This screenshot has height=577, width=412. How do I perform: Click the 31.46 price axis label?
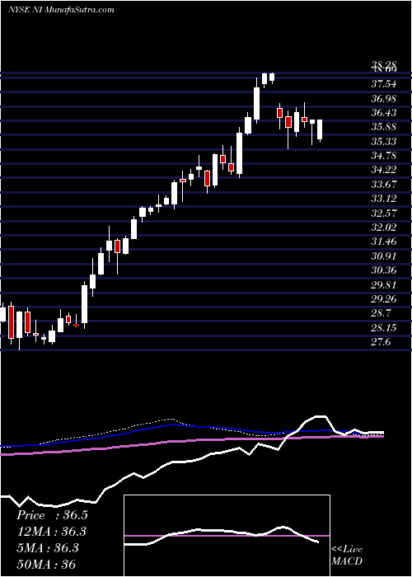point(384,242)
